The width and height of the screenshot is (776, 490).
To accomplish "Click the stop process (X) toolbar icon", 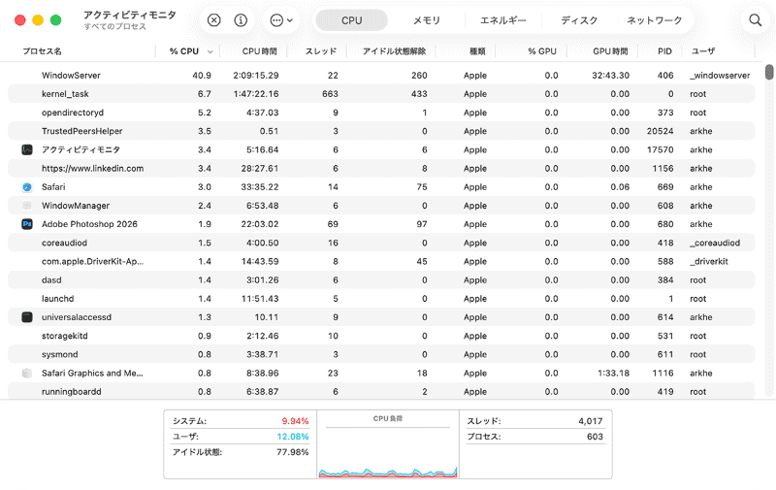I will [213, 20].
